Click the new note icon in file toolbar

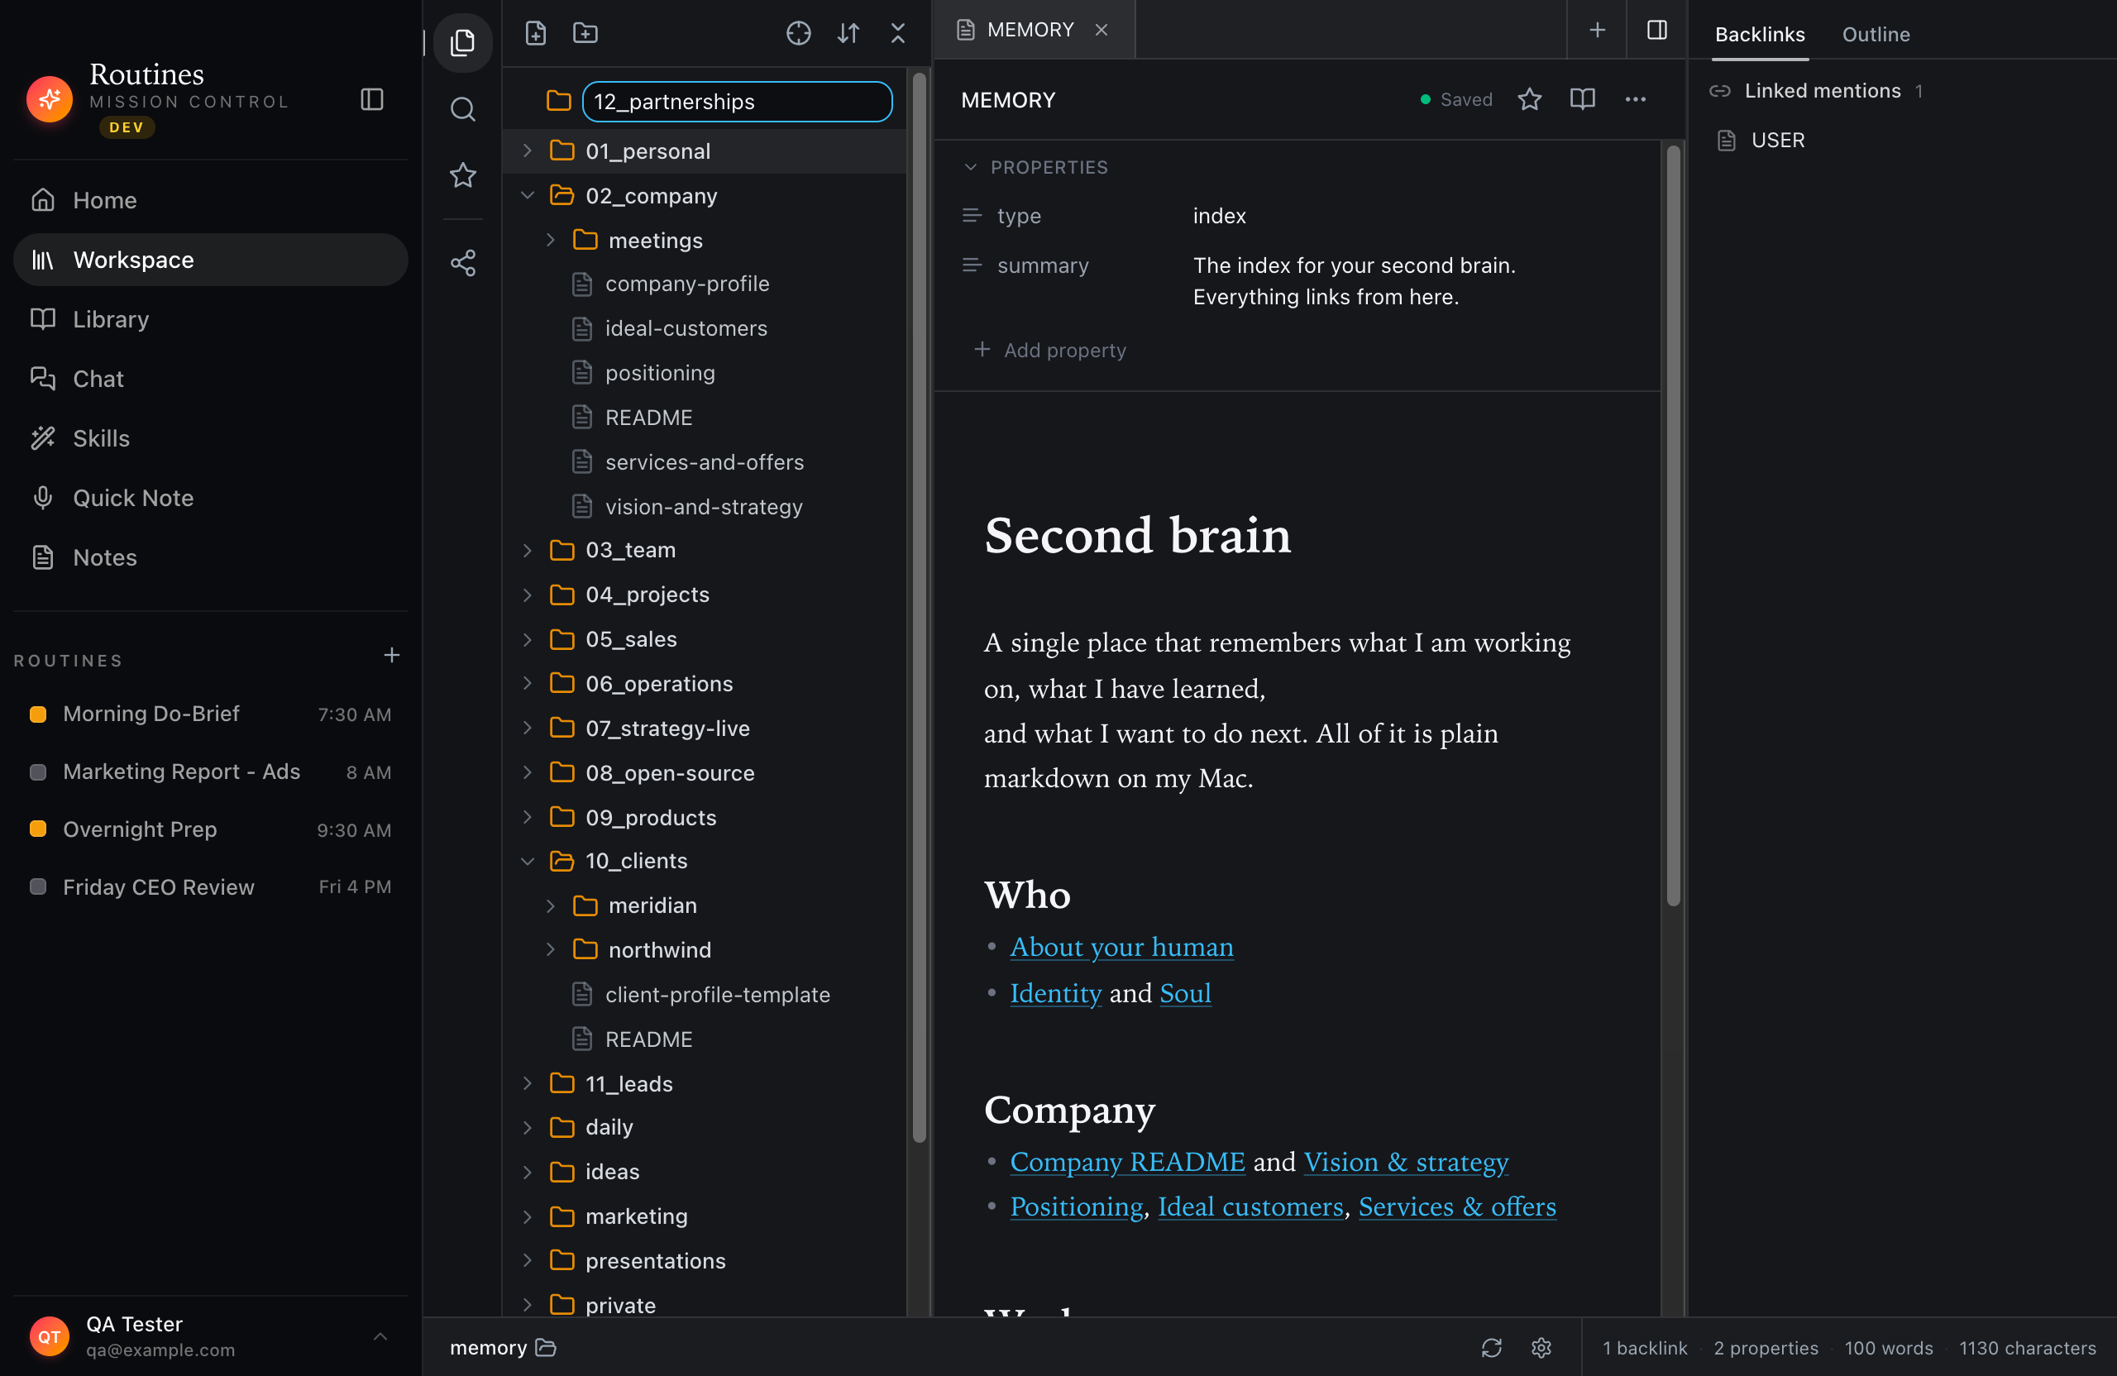(536, 33)
